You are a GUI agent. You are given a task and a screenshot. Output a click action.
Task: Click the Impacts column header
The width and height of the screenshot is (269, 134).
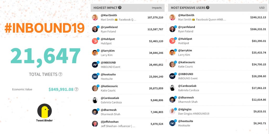click(x=157, y=8)
